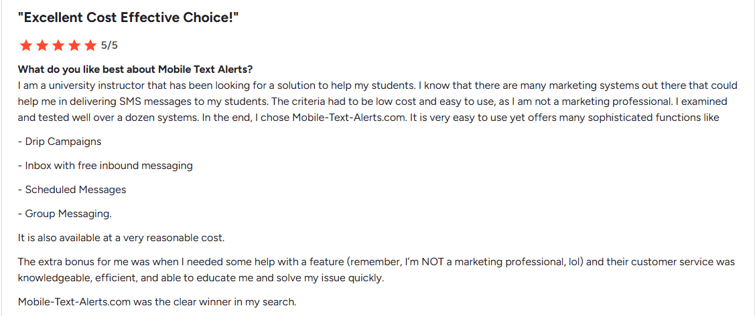Click the 5/5 rating score text
Screen dimensions: 755x316
click(109, 45)
